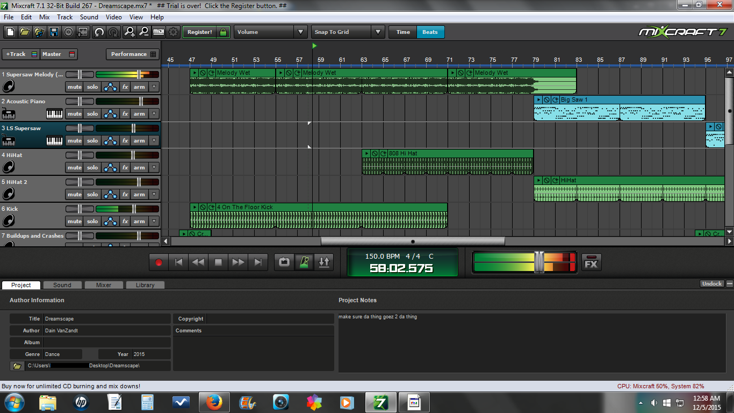
Task: Solo the HiHat 2 track
Action: [x=92, y=194]
